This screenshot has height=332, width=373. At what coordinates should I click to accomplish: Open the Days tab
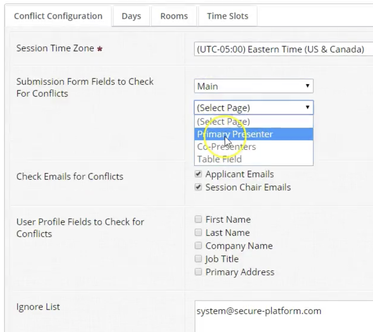pos(131,16)
